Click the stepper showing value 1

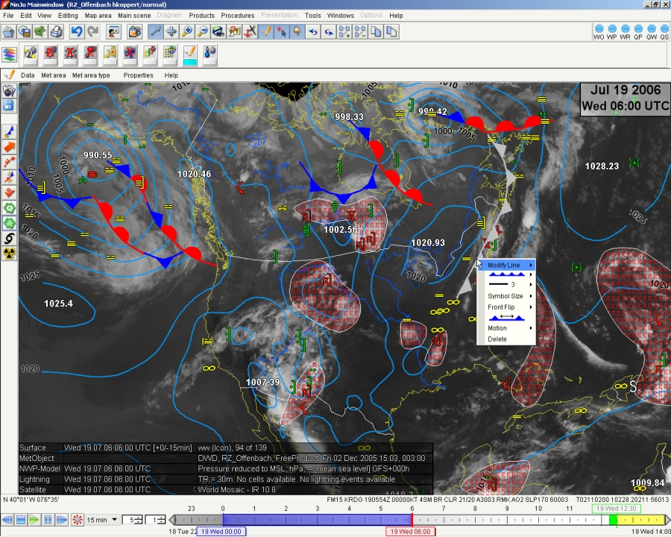[x=155, y=520]
